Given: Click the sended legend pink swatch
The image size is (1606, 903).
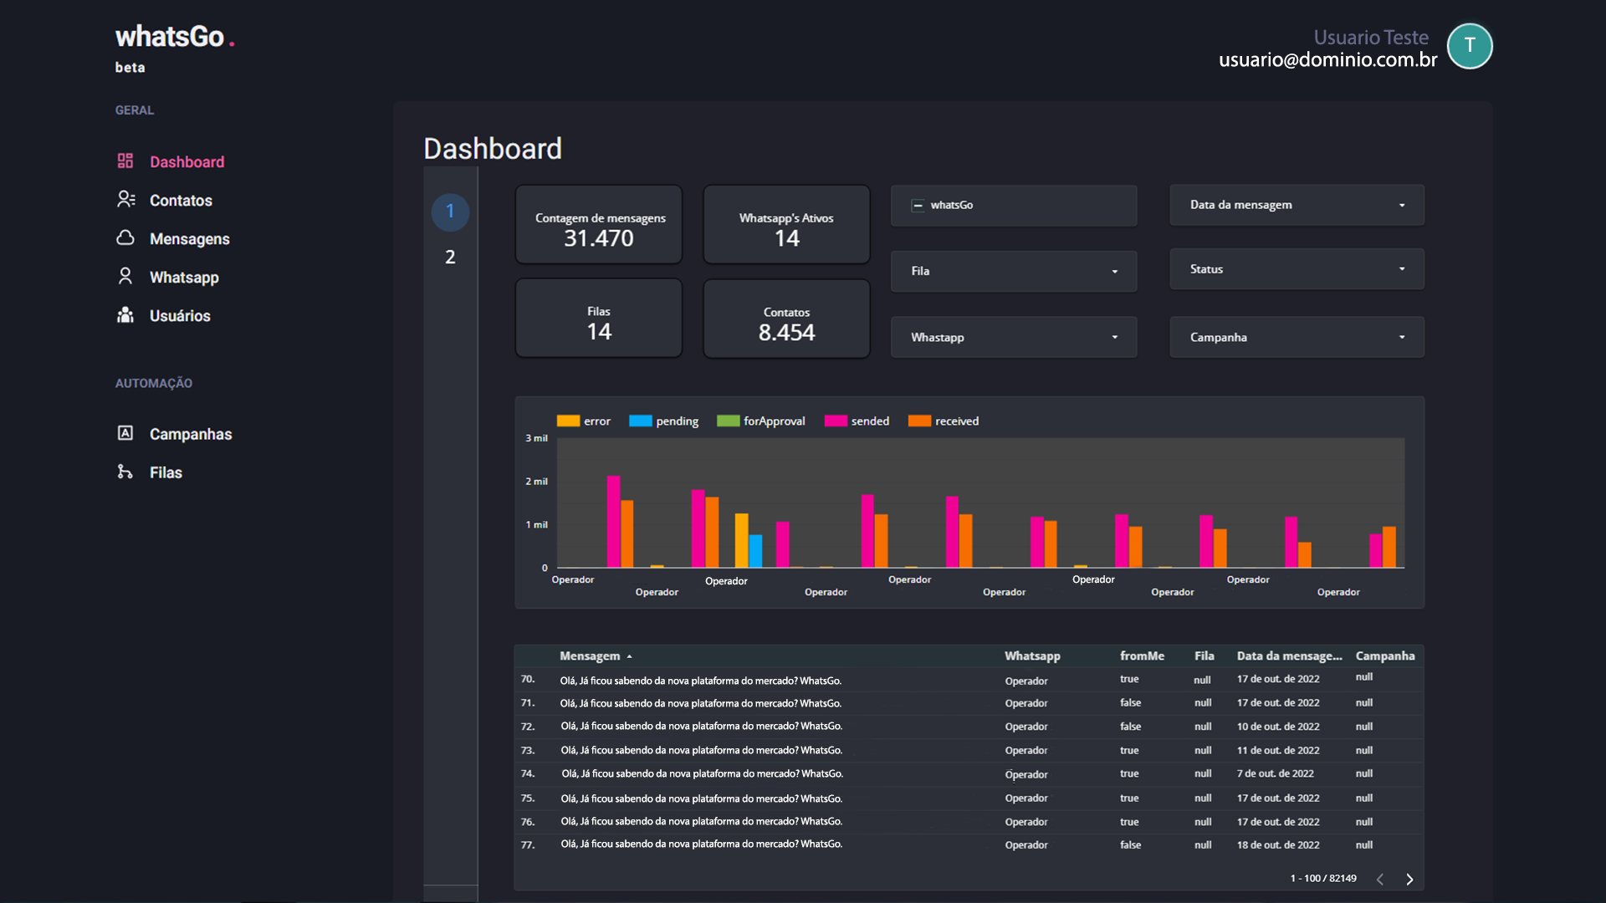Looking at the screenshot, I should [836, 421].
